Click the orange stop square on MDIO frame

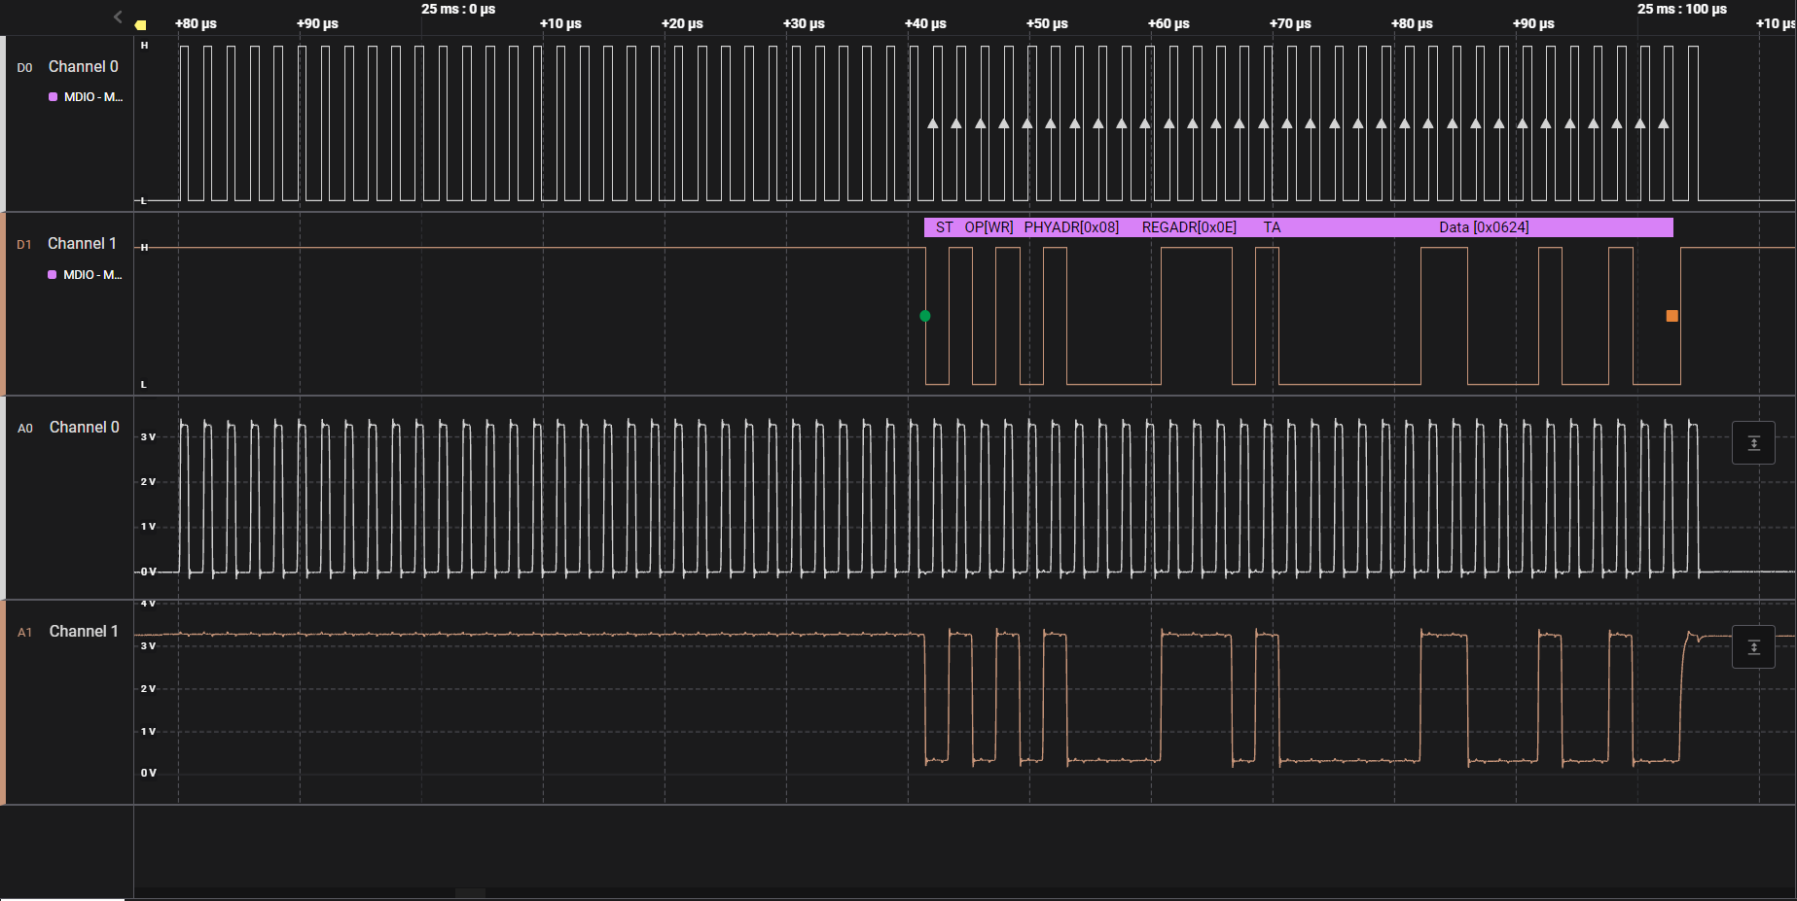(x=1671, y=316)
